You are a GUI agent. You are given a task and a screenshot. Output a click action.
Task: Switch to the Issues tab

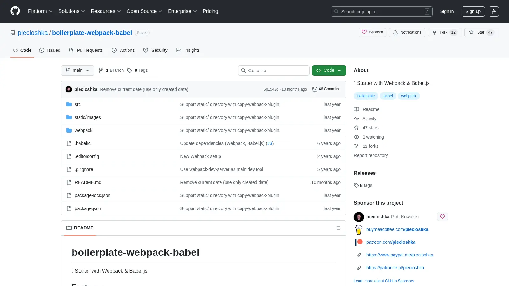point(50,50)
